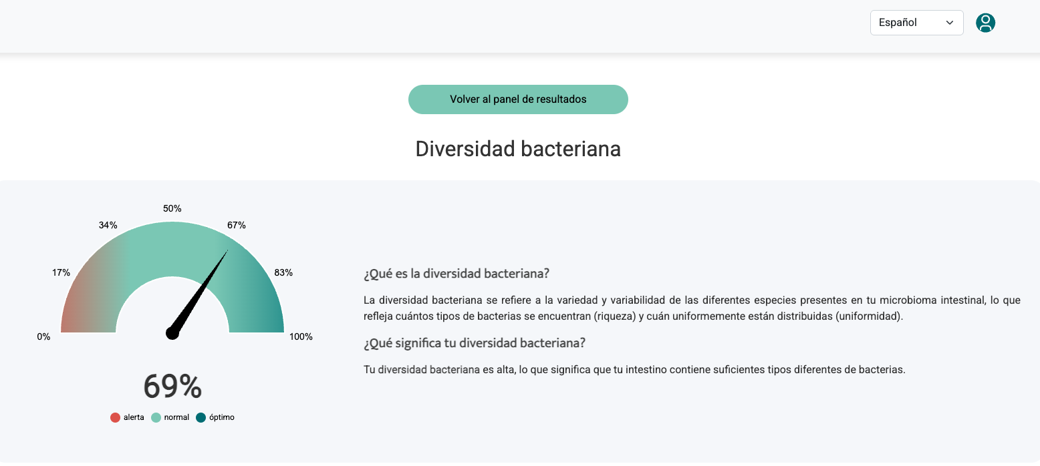Click the "¿Qué significa tu diversidad bacteriana?" heading

coord(475,343)
